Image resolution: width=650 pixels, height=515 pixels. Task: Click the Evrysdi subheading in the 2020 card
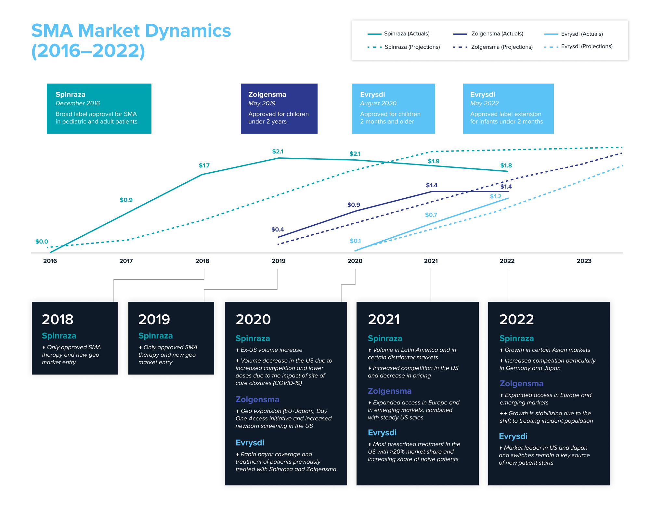point(250,443)
